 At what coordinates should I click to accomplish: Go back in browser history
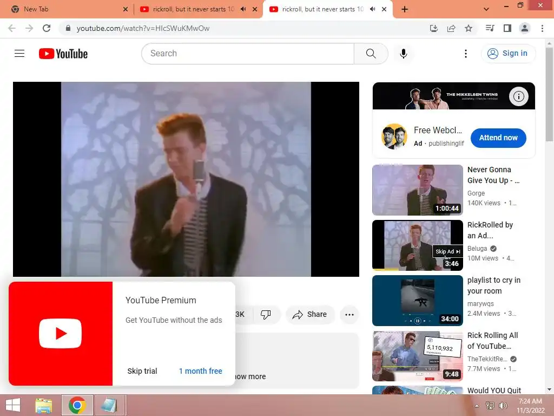click(x=12, y=28)
